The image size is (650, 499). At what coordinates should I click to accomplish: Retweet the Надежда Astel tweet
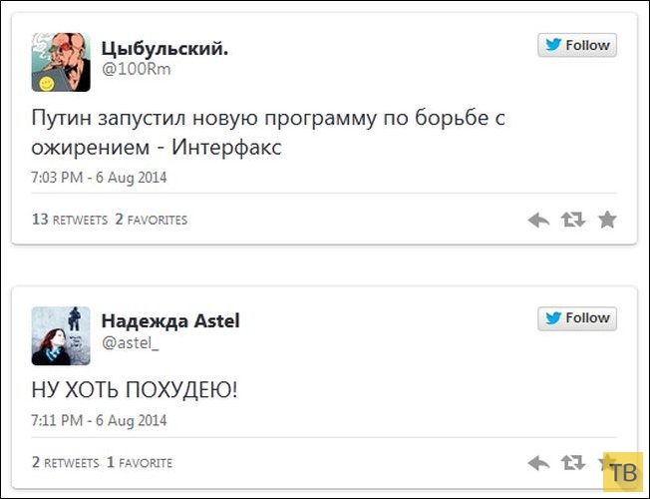[x=572, y=463]
